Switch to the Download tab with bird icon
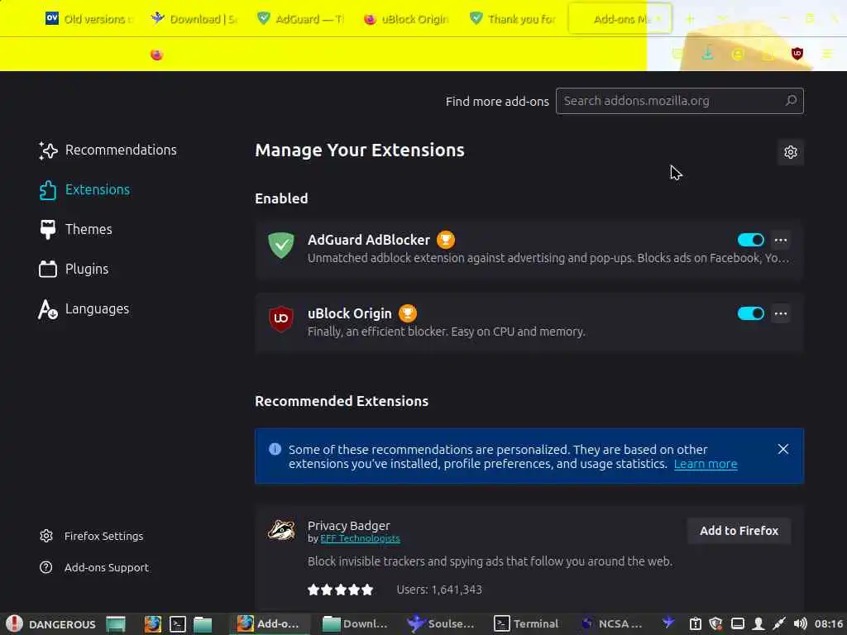This screenshot has height=635, width=847. coord(194,19)
